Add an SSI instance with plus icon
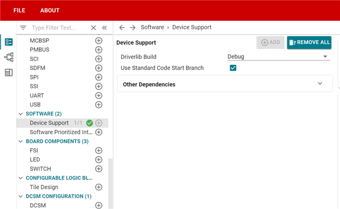The width and height of the screenshot is (340, 209). pos(99,86)
